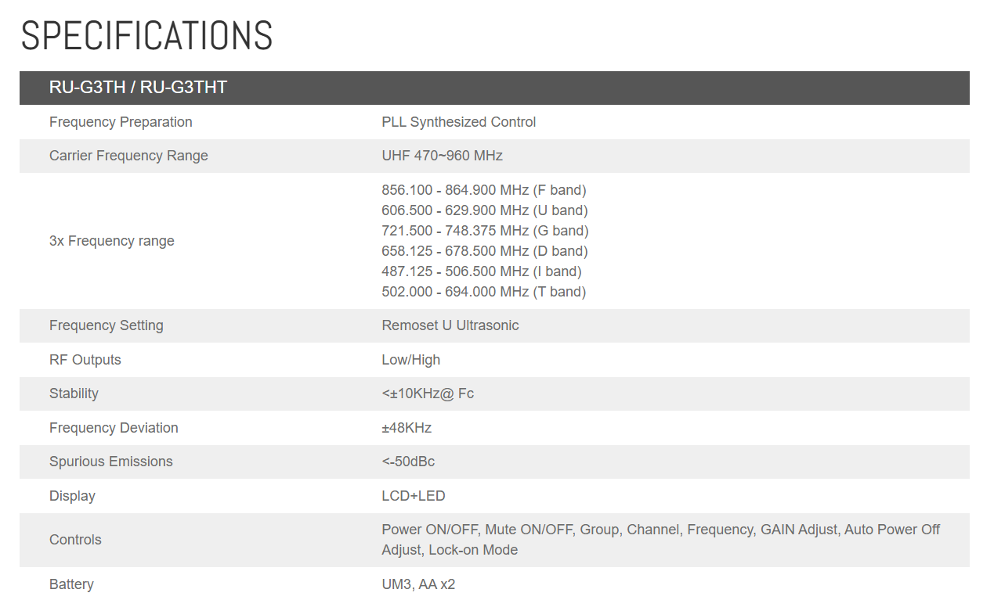
Task: Click the UHF 470~960 MHz value
Action: [x=442, y=156]
